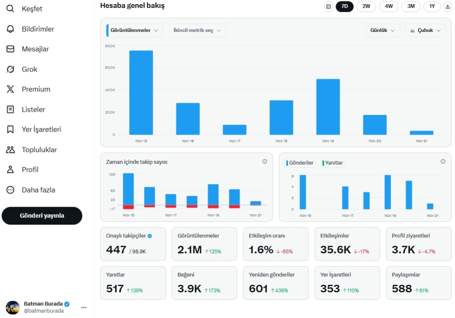The height and width of the screenshot is (318, 455).
Task: Open Mesajlar envelope icon
Action: [10, 49]
